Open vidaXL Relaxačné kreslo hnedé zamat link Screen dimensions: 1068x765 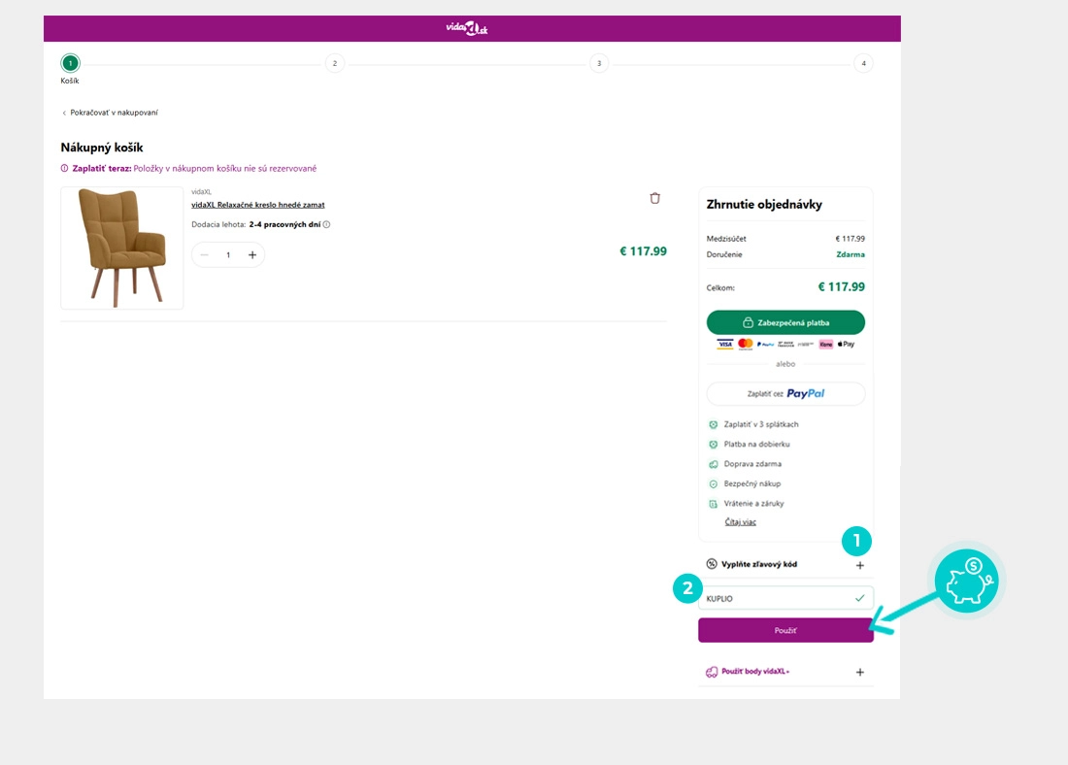pyautogui.click(x=258, y=205)
